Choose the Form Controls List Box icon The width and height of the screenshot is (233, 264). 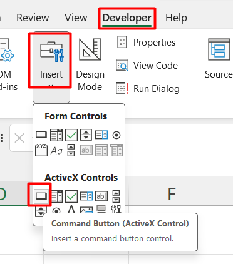[101, 135]
